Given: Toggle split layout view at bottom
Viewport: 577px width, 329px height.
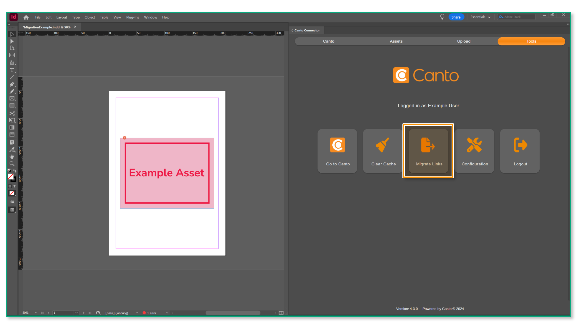Looking at the screenshot, I should (x=281, y=313).
